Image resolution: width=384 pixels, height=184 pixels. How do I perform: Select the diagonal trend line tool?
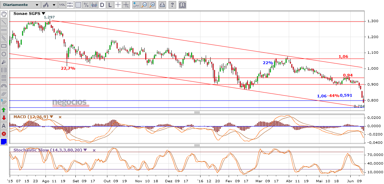[x=4, y=22]
